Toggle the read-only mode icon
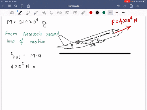147x110 pixels. 12,13
